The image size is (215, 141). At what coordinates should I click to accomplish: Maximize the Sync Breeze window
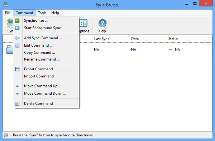click(195, 4)
